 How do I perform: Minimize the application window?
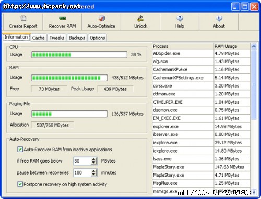click(x=235, y=7)
